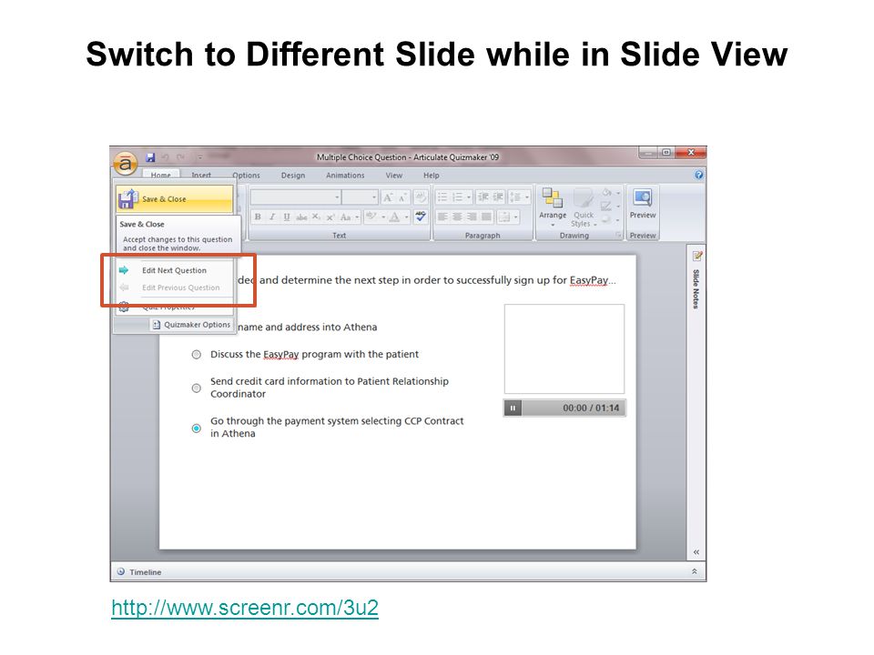Toggle Italic formatting in Text group
This screenshot has width=874, height=655.
tap(272, 217)
